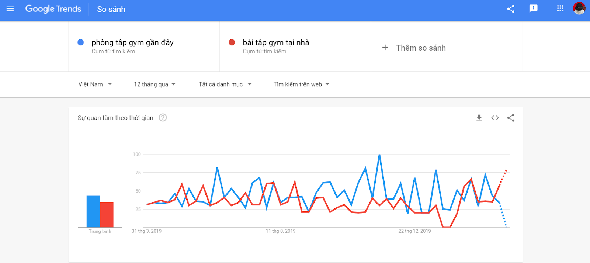
Task: Expand the Việt Nam region dropdown
Action: [x=95, y=84]
